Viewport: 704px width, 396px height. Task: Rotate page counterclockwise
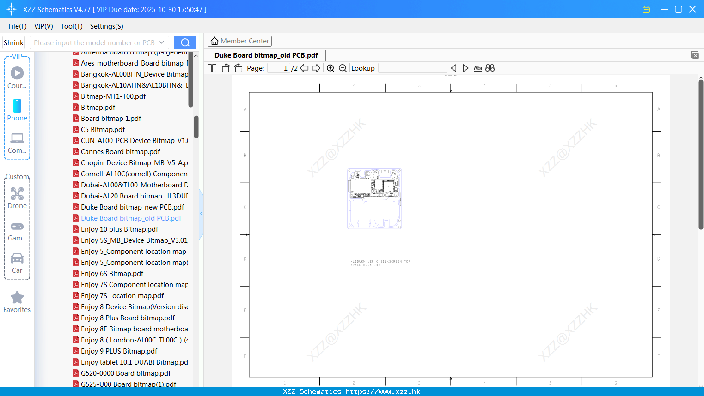(226, 68)
